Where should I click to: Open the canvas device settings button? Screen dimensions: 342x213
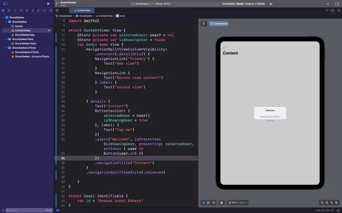click(x=222, y=202)
